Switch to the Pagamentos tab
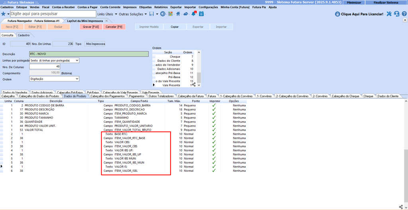 point(137,96)
